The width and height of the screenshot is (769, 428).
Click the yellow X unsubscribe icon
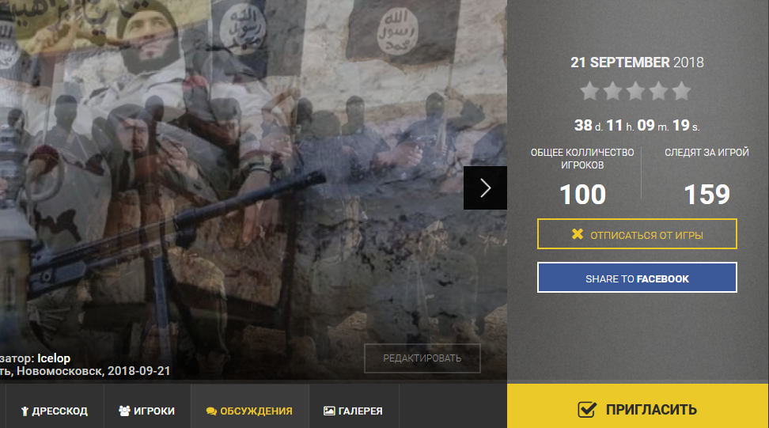coord(578,234)
